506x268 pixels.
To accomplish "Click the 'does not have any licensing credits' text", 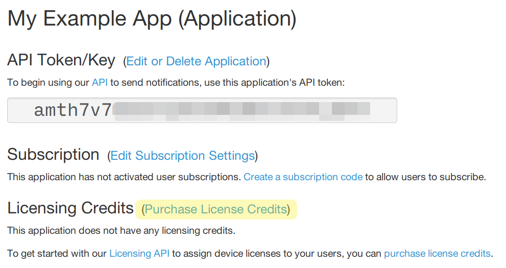I will [153, 231].
